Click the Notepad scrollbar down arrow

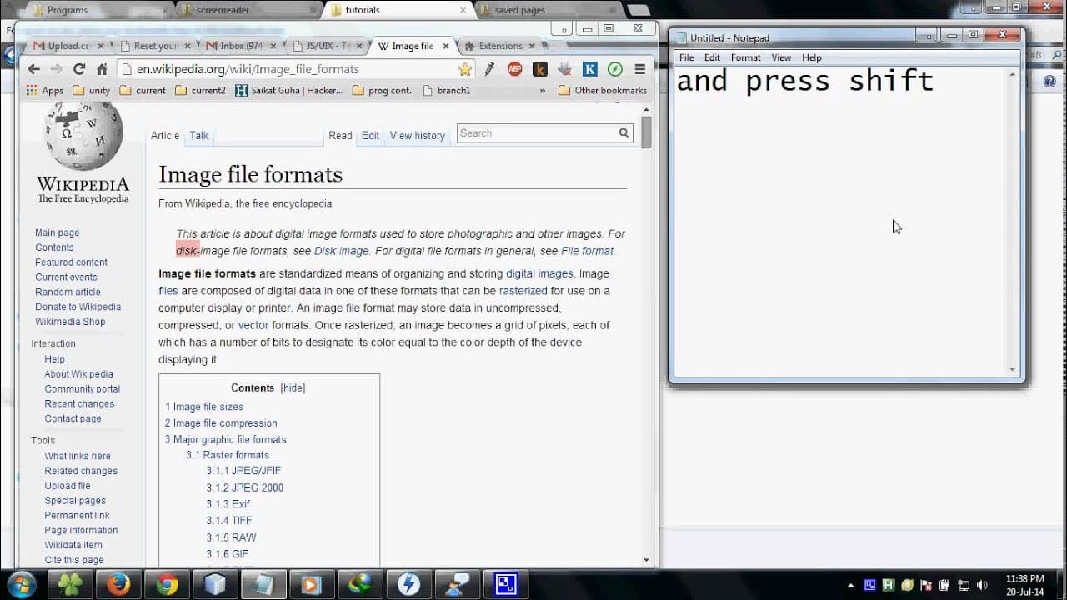[x=1013, y=369]
